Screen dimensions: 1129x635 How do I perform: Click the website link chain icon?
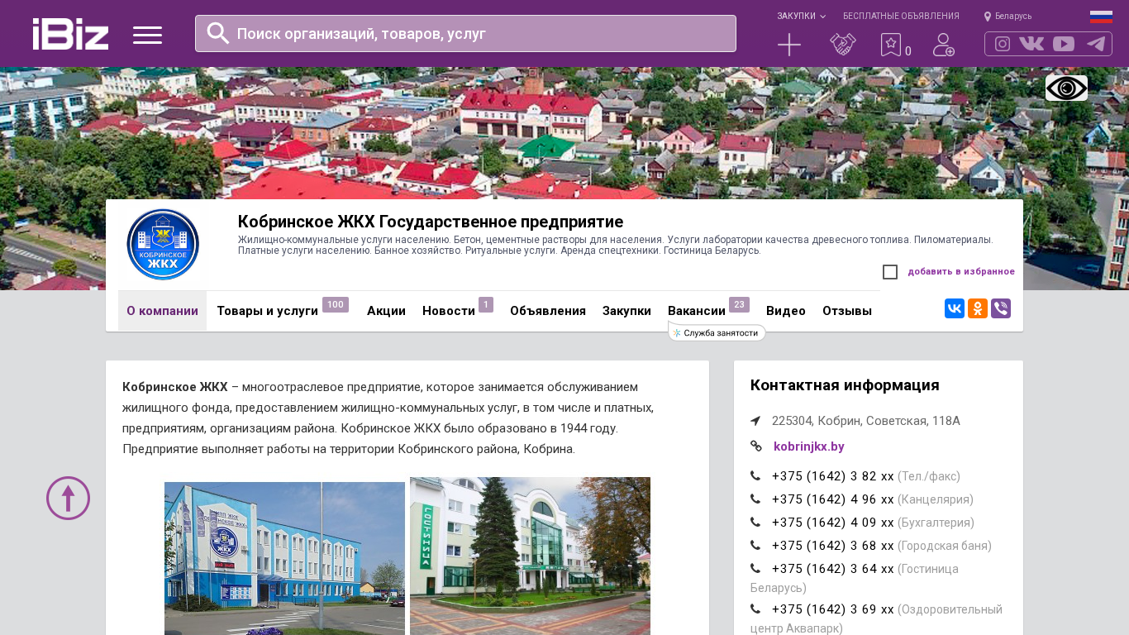pos(755,446)
